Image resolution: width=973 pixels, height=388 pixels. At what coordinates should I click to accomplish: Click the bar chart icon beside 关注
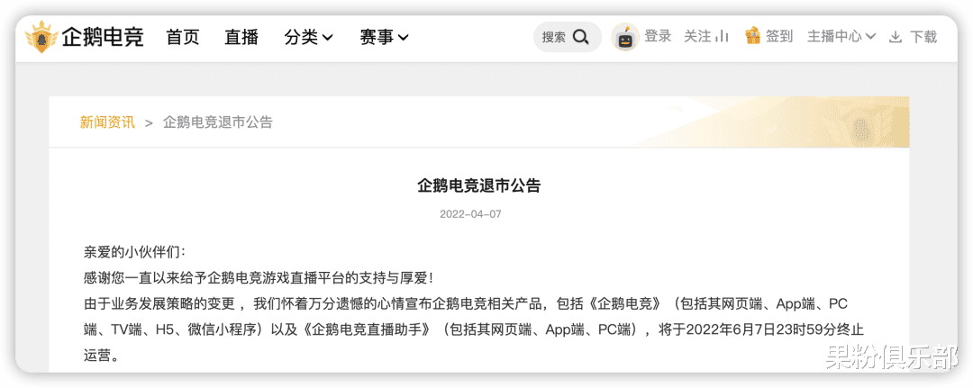[x=722, y=37]
